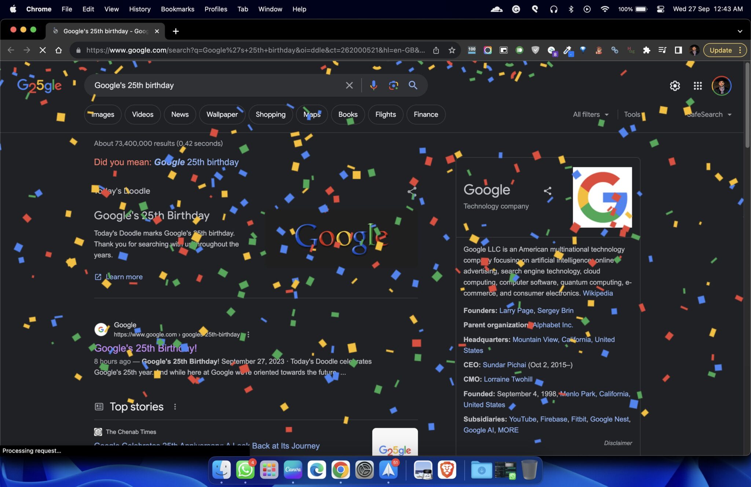The width and height of the screenshot is (751, 487).
Task: Click the Google search input field
Action: (216, 85)
